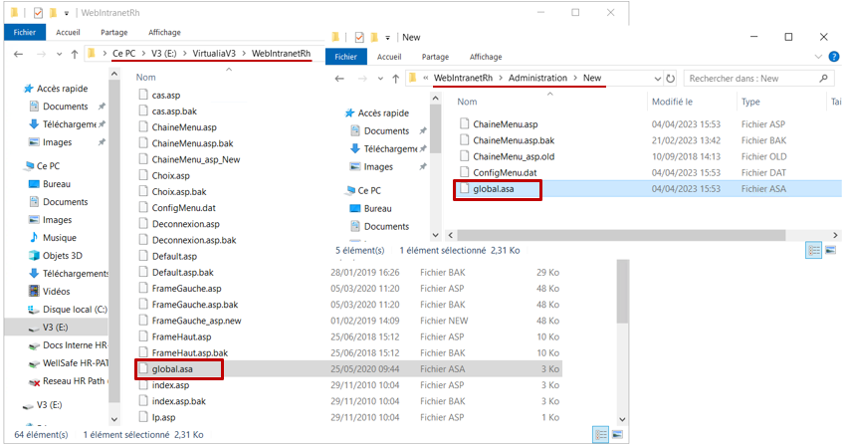The width and height of the screenshot is (847, 445).
Task: Click the help icon in New window
Action: [832, 57]
